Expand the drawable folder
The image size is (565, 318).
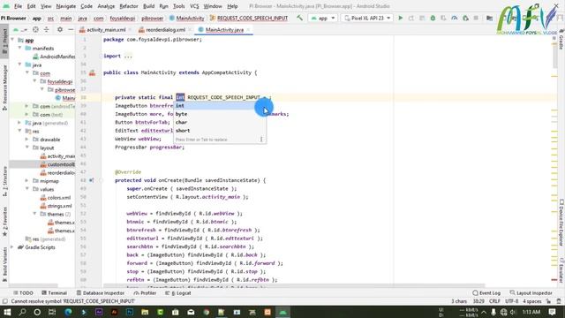pyautogui.click(x=27, y=140)
